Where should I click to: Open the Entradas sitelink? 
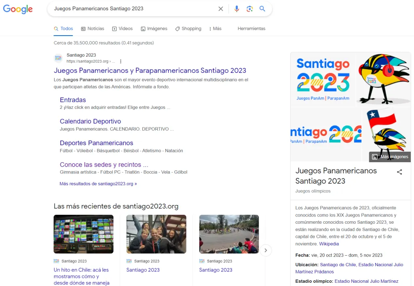(x=73, y=100)
